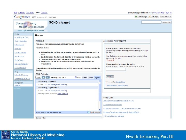Open Staff blog sidebar link
The height and width of the screenshot is (140, 186).
(18, 49)
